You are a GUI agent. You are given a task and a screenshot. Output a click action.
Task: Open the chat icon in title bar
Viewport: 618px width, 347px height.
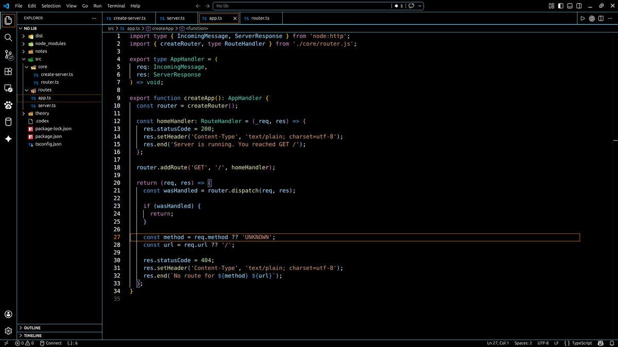(x=411, y=6)
